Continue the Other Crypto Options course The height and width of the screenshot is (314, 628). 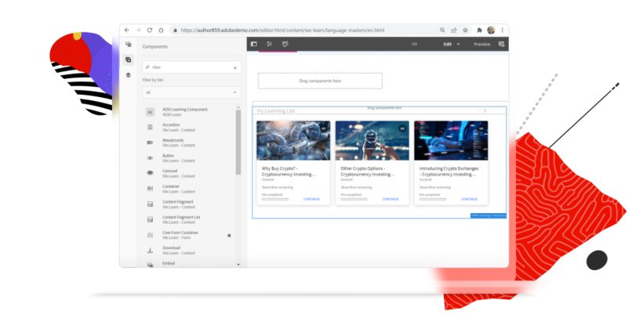(x=390, y=199)
